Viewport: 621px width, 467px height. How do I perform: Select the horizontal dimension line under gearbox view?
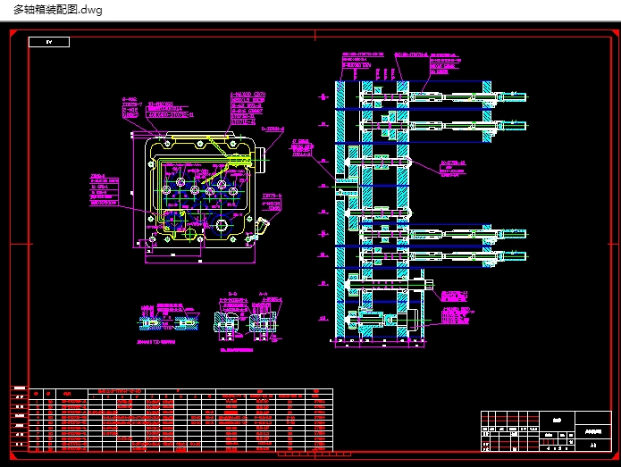click(x=198, y=254)
